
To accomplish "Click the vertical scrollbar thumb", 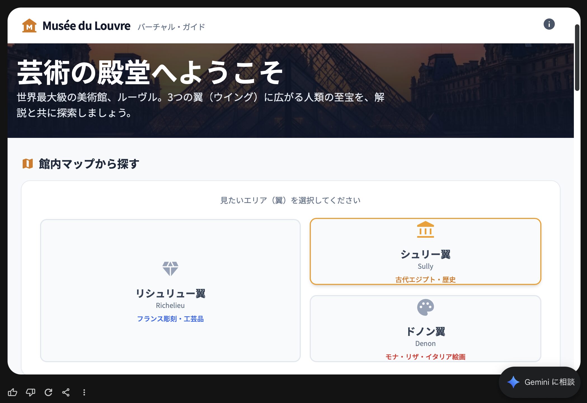I will [x=577, y=57].
